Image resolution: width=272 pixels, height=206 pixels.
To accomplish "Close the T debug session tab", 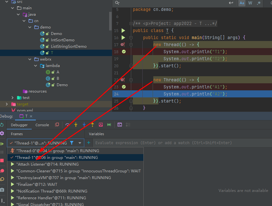I will [x=31, y=116].
